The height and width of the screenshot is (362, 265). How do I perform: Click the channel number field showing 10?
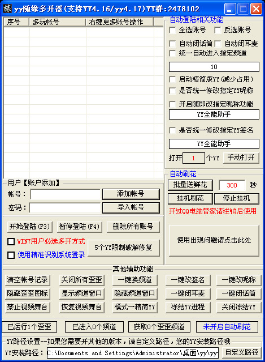(x=214, y=67)
